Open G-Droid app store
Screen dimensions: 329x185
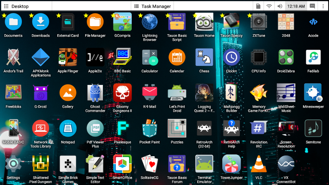(x=41, y=92)
